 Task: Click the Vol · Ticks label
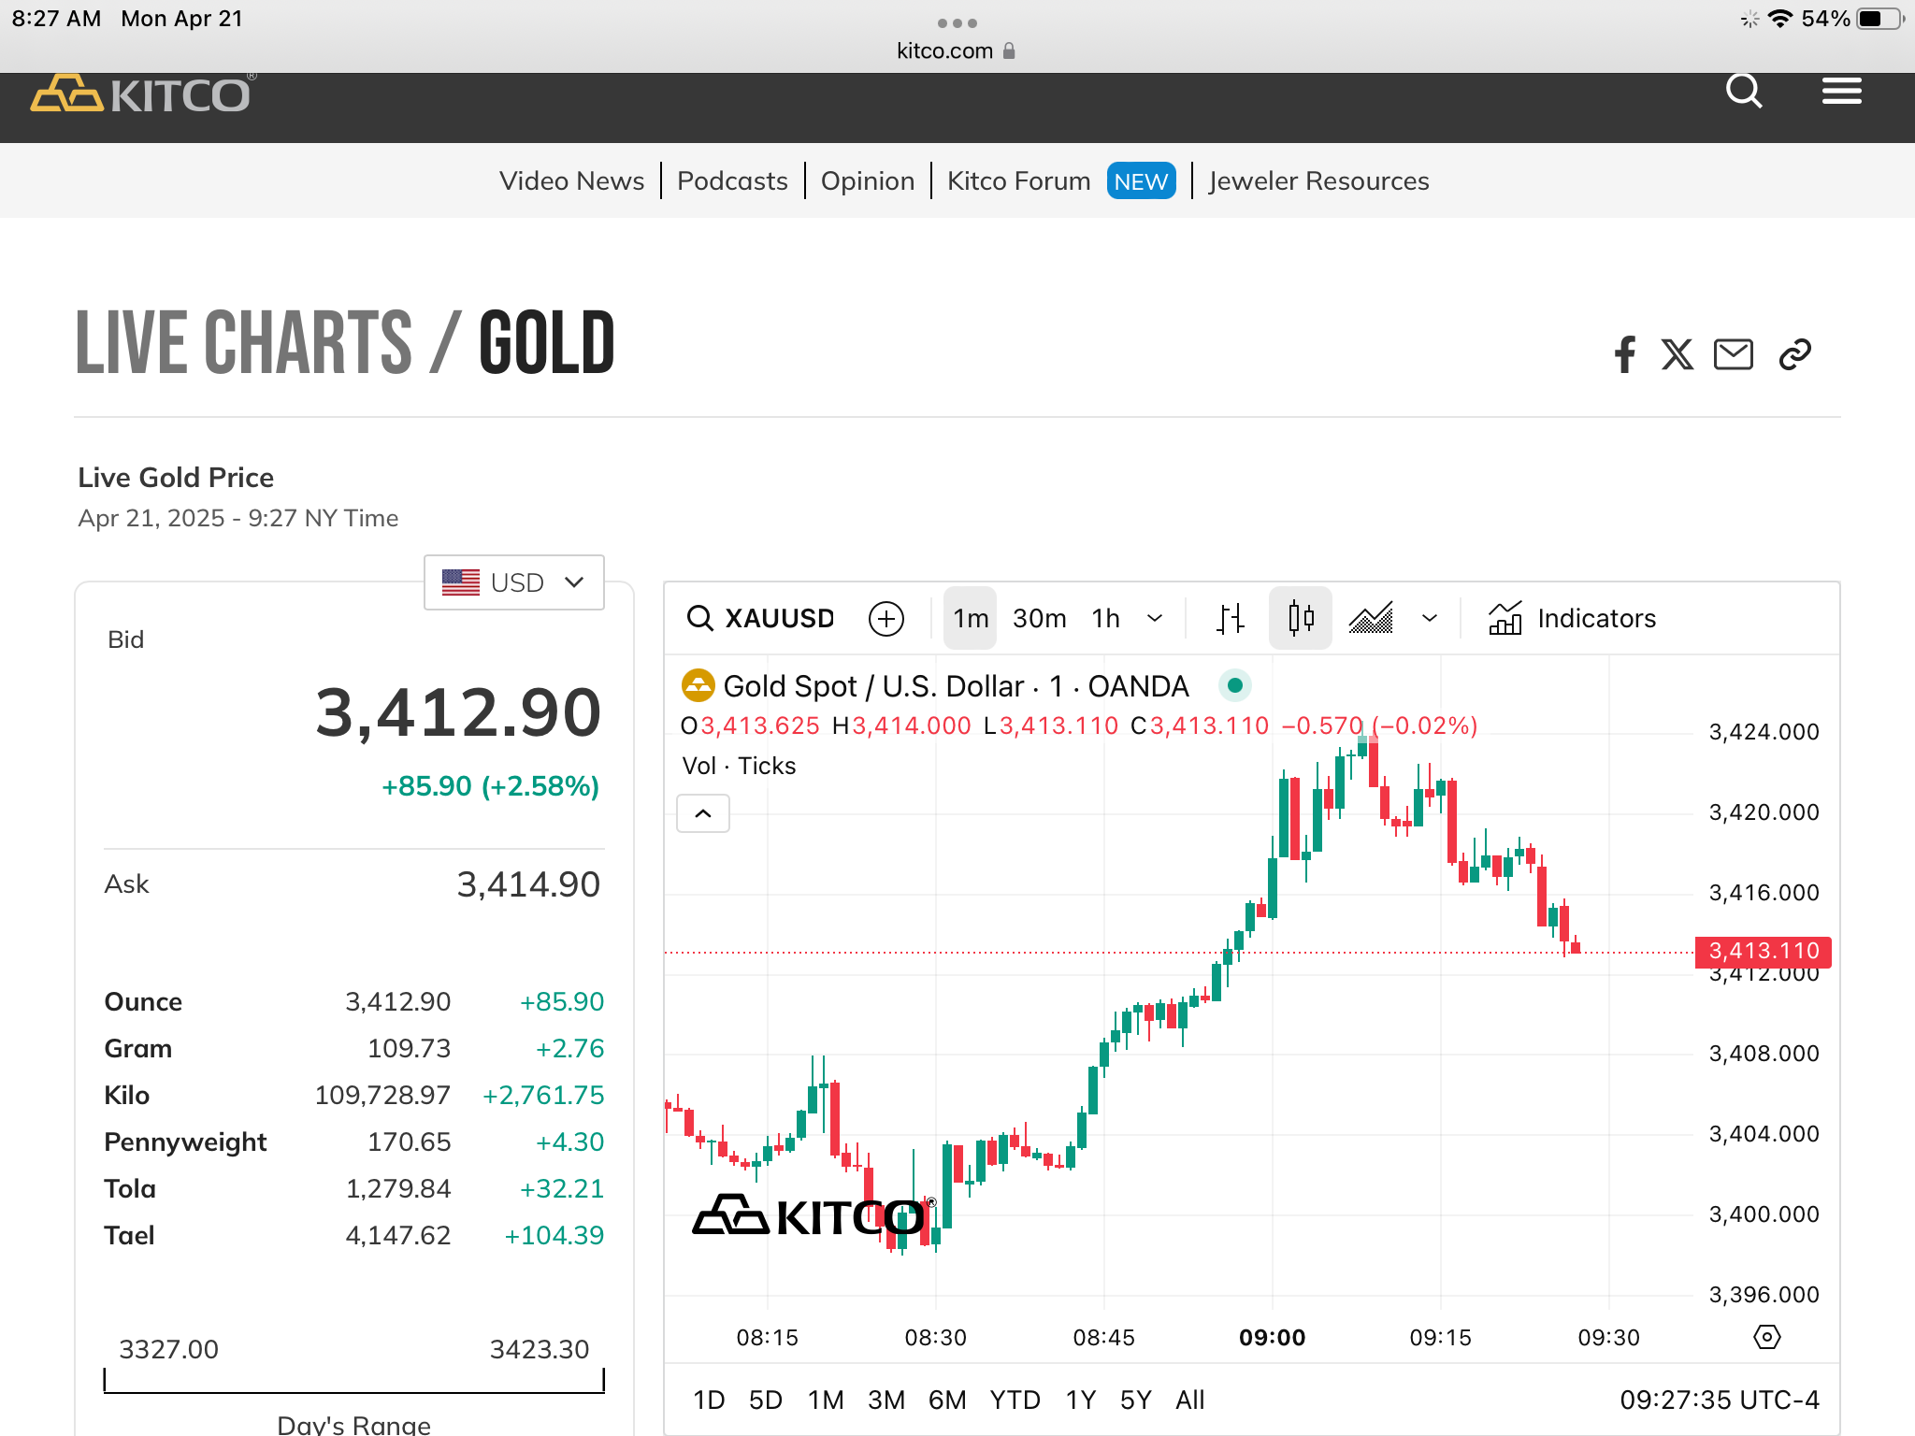(x=739, y=766)
